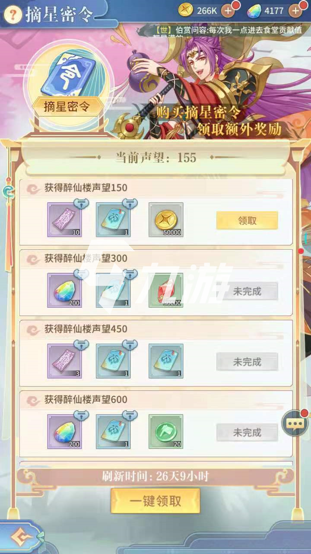
Task: Tap the back arrow icon at bottom left
Action: (x=19, y=538)
